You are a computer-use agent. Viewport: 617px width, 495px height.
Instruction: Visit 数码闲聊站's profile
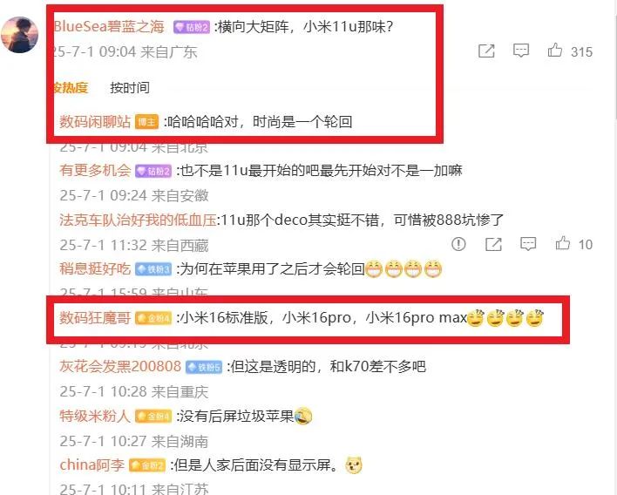[x=95, y=122]
